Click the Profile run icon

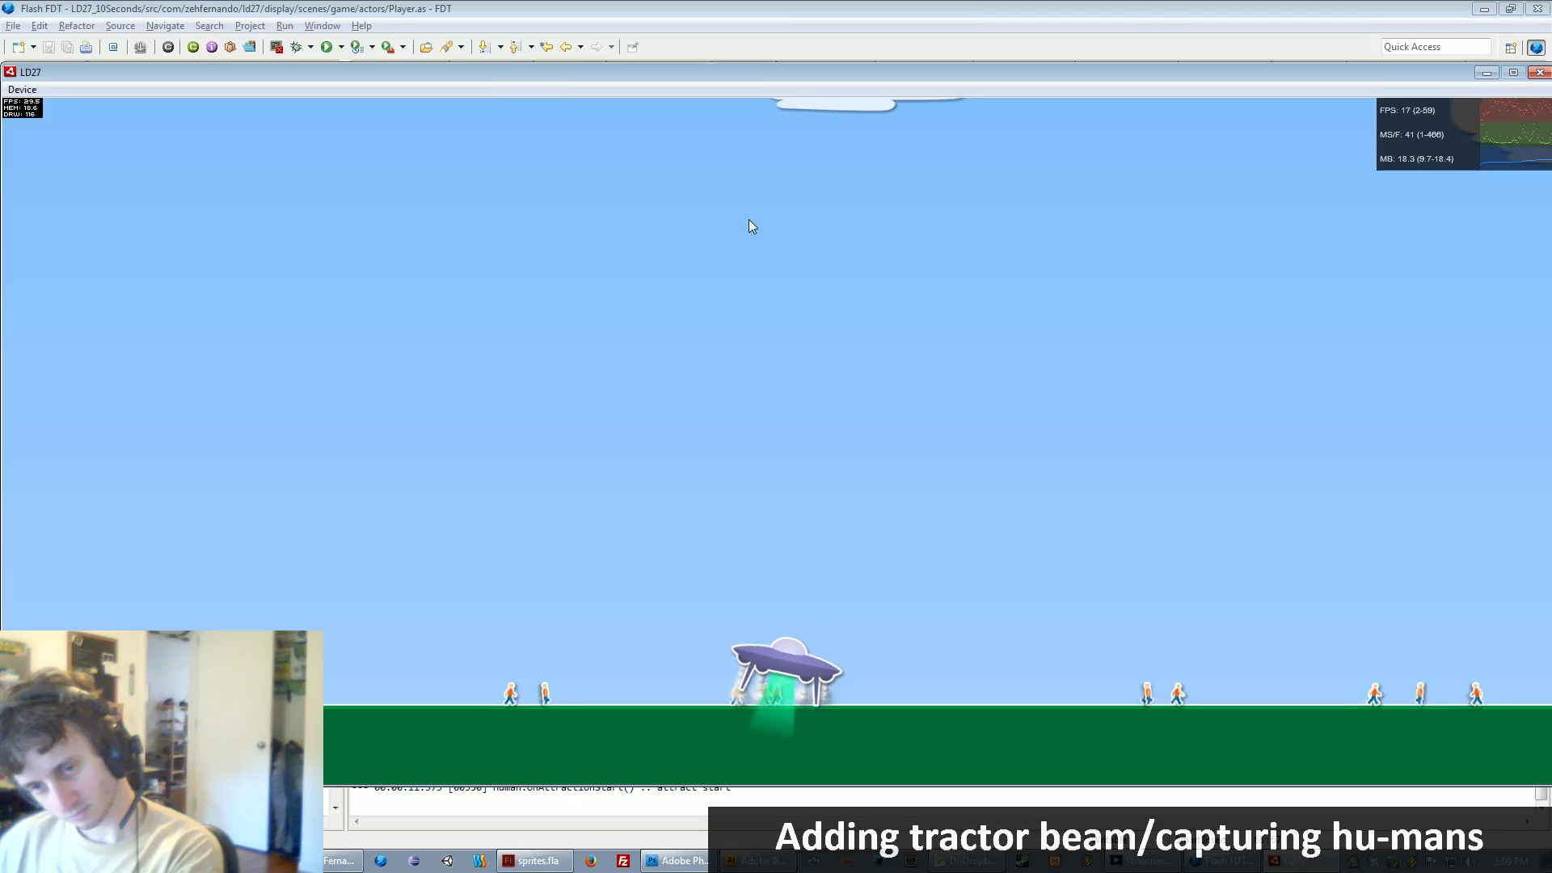click(x=356, y=47)
